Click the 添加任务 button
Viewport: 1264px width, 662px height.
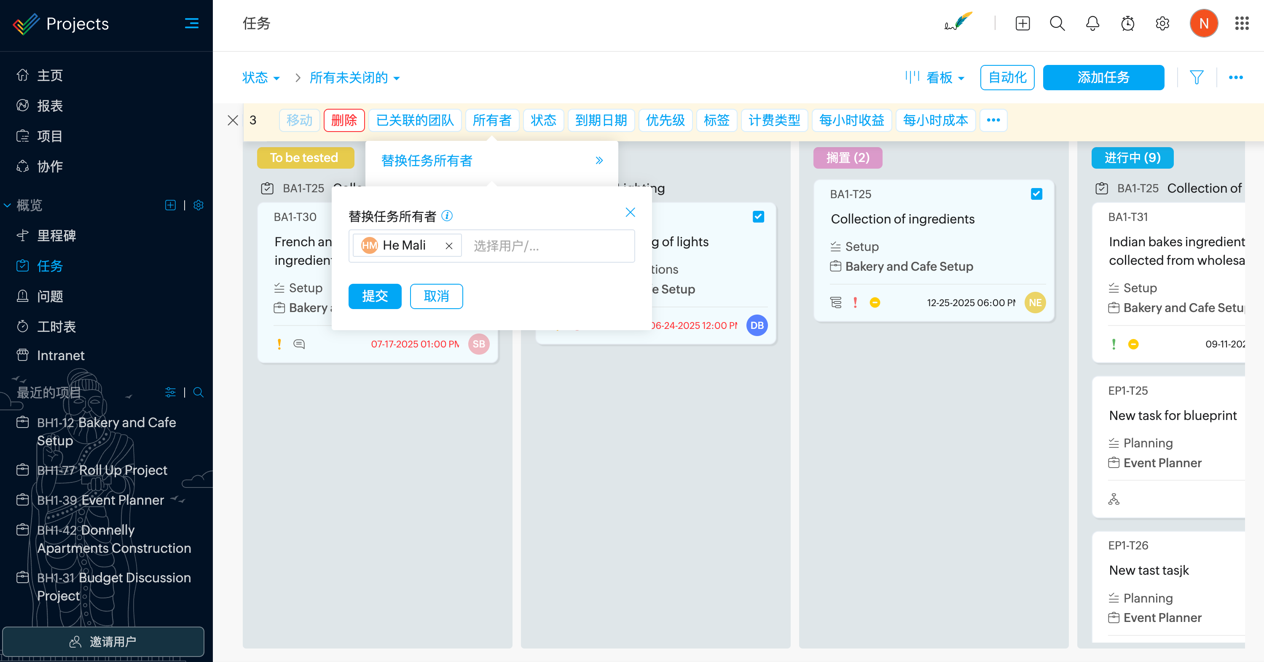[1103, 78]
